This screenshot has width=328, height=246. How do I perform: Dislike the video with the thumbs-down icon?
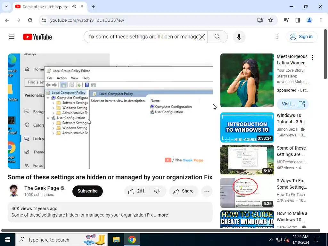pos(157,191)
